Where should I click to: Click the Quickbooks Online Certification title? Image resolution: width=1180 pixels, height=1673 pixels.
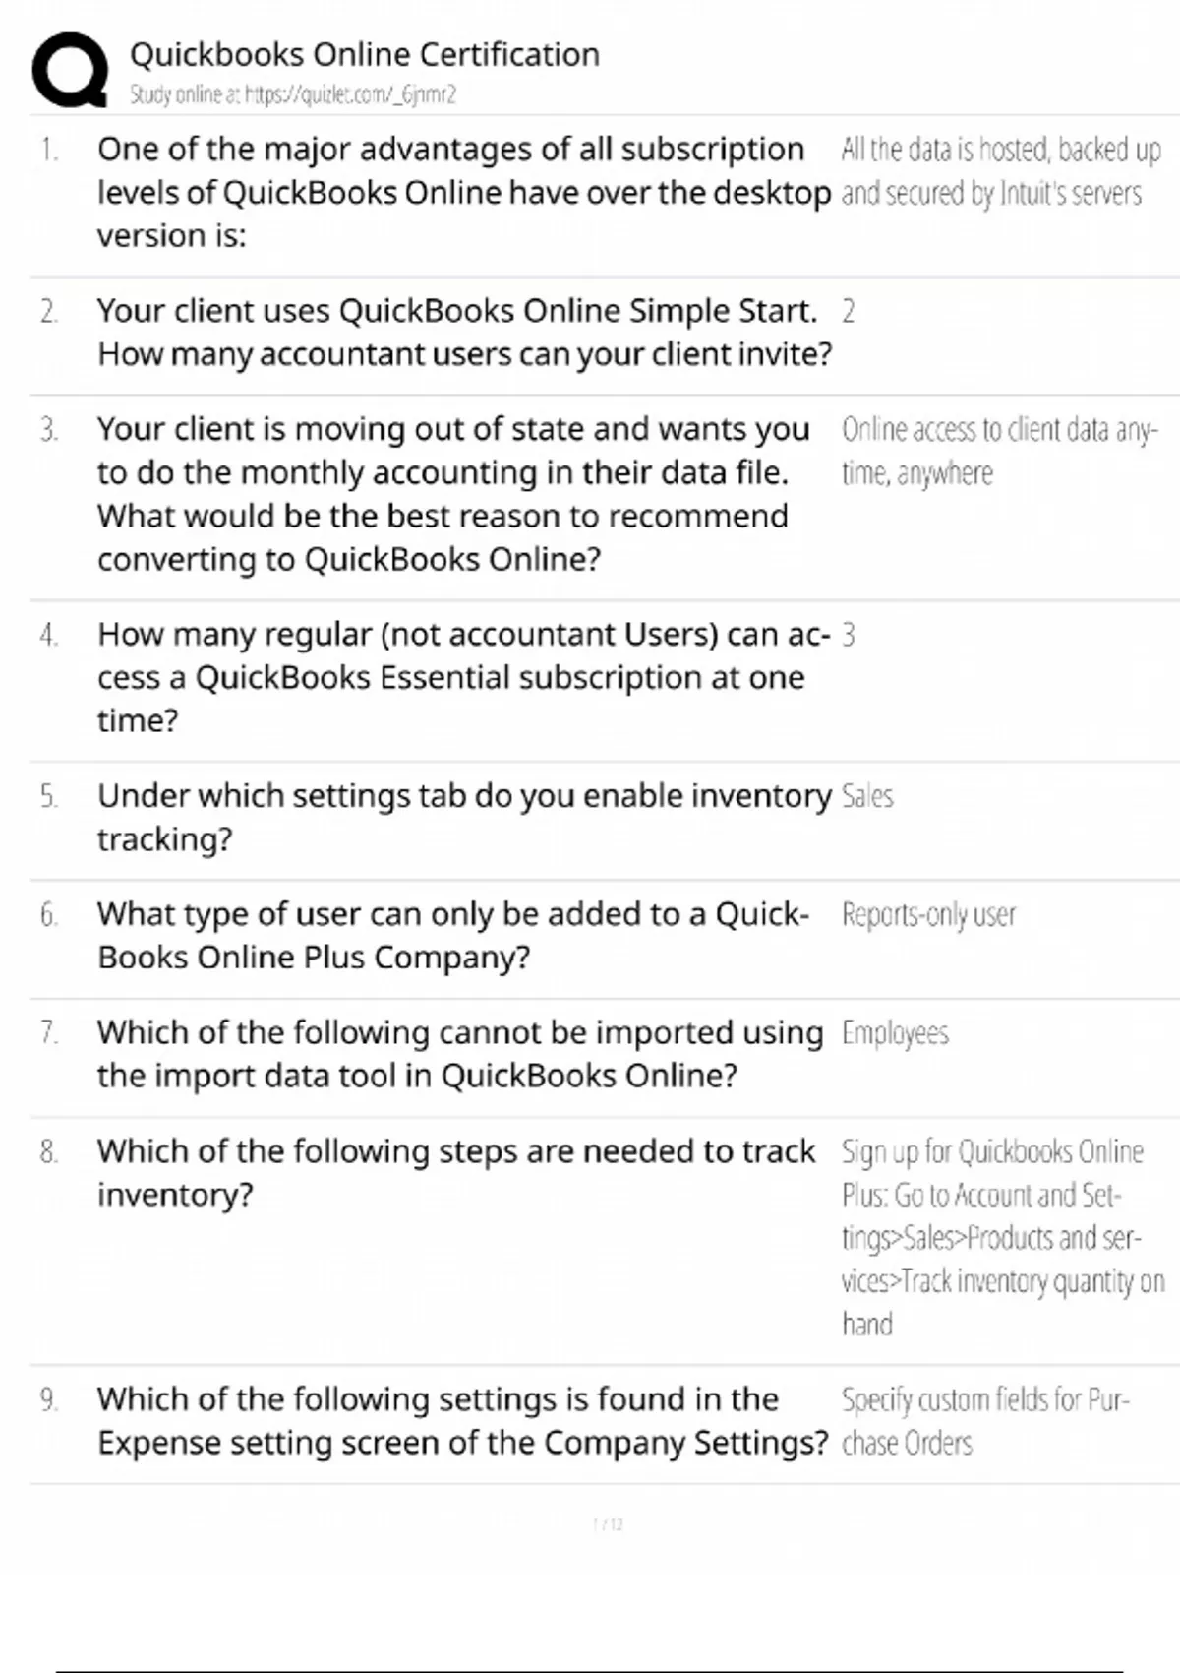click(364, 54)
